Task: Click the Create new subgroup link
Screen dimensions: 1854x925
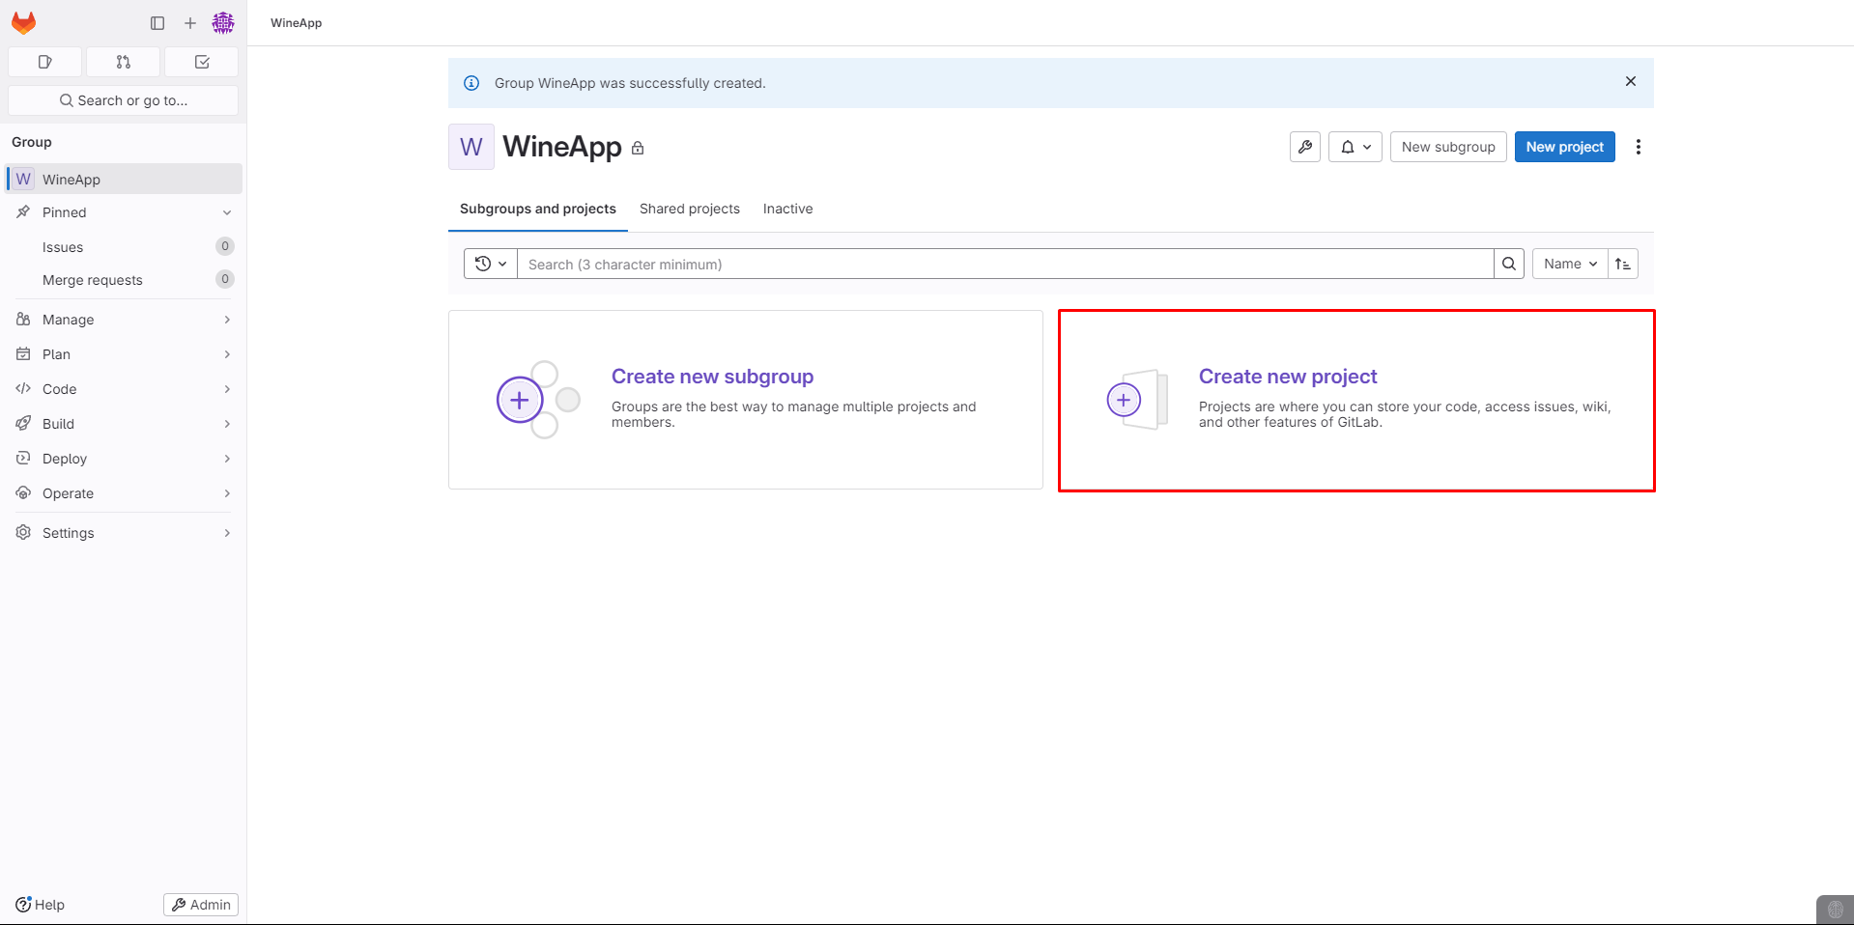Action: [712, 377]
